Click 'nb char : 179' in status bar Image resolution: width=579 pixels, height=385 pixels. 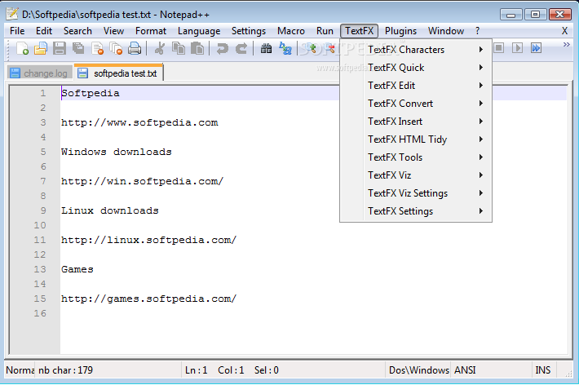coord(66,370)
